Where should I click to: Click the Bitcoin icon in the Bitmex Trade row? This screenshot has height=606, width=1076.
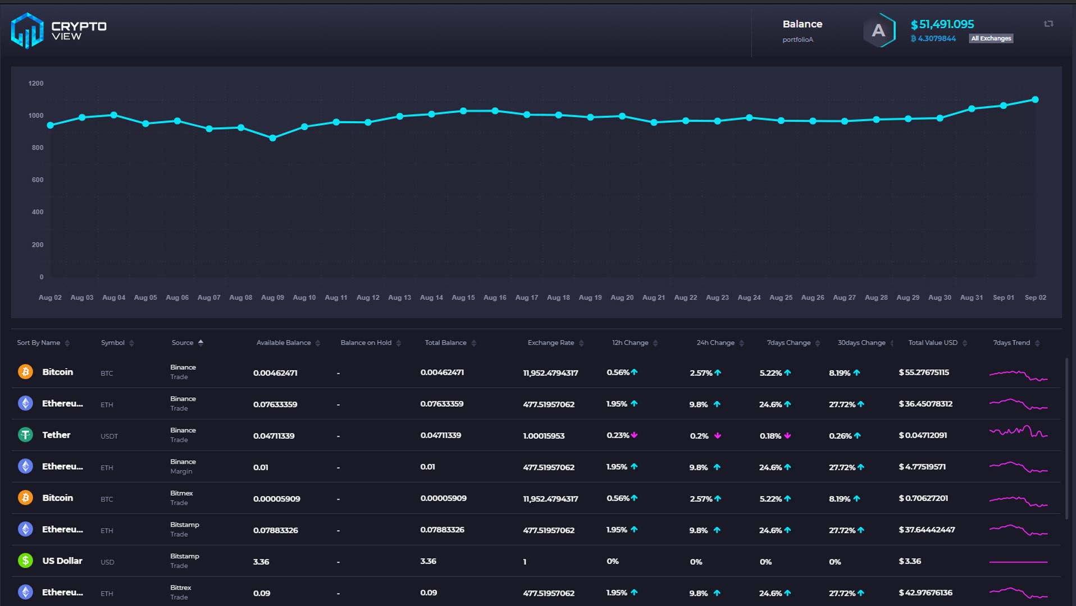tap(25, 498)
